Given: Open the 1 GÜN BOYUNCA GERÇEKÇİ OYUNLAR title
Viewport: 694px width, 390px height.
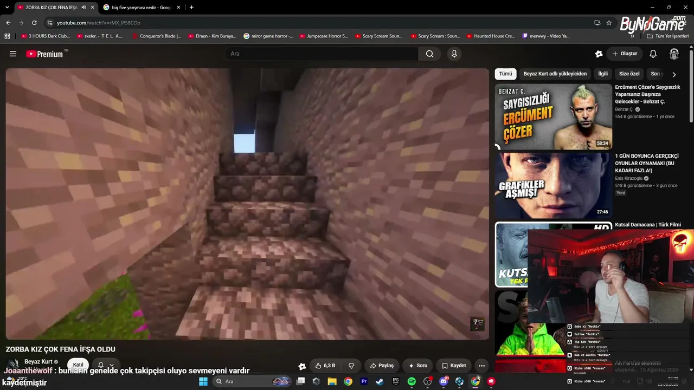Looking at the screenshot, I should pyautogui.click(x=648, y=163).
